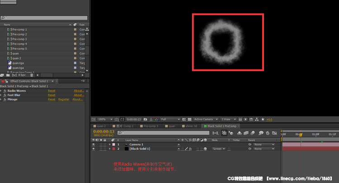Toggle Mirage effect fx switch
339x183 pixels.
(x=5, y=99)
